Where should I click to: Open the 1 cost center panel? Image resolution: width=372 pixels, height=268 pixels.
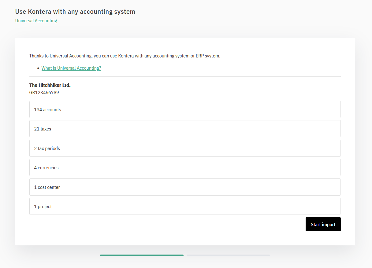185,187
